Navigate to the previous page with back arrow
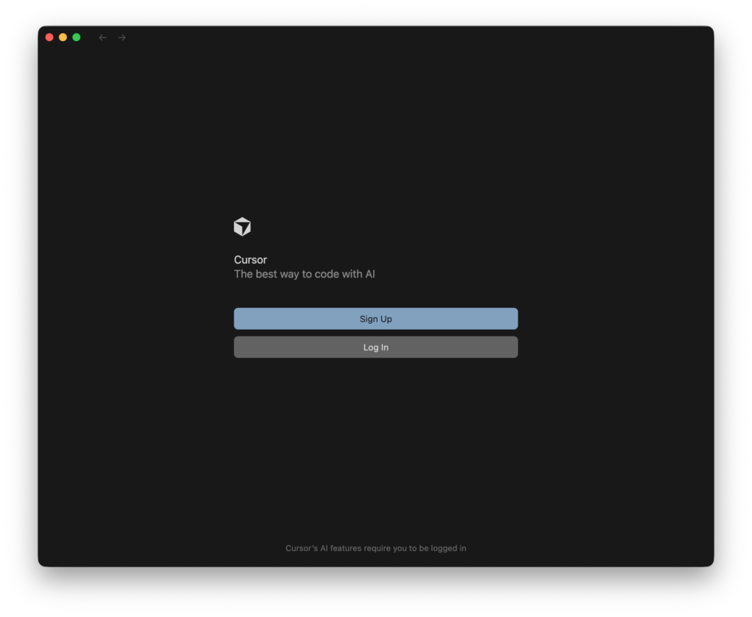 [103, 37]
